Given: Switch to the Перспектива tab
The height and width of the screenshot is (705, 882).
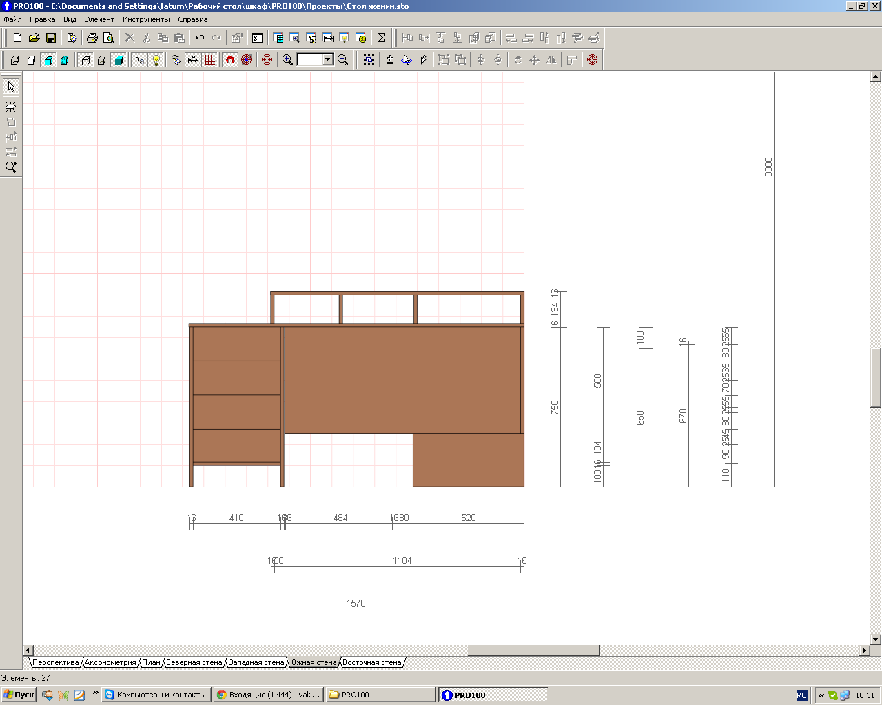Looking at the screenshot, I should (56, 662).
